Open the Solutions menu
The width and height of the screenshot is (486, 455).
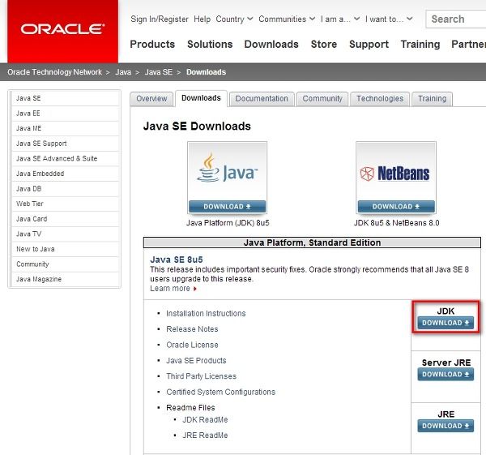210,44
